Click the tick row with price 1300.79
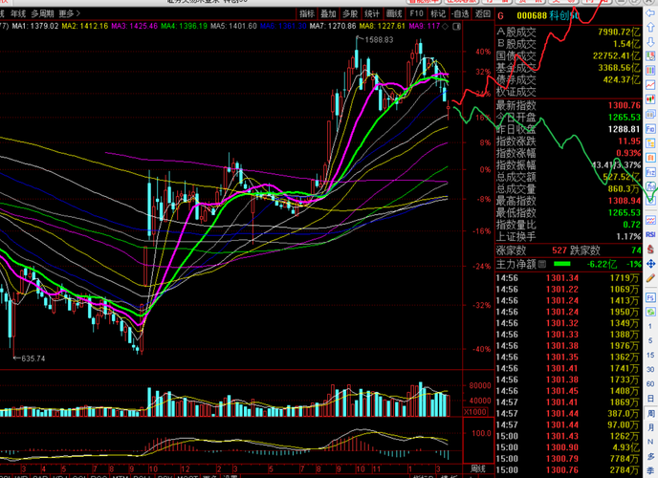The height and width of the screenshot is (478, 658). pyautogui.click(x=568, y=459)
